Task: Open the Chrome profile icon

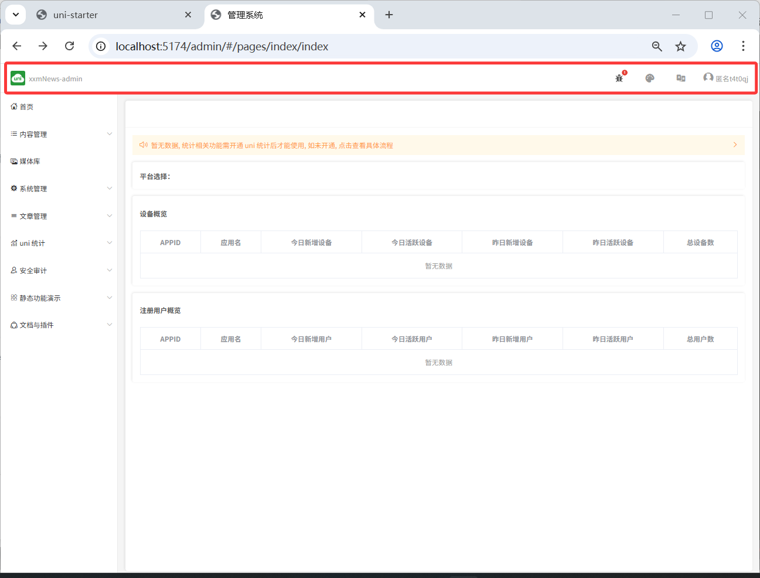Action: tap(717, 46)
